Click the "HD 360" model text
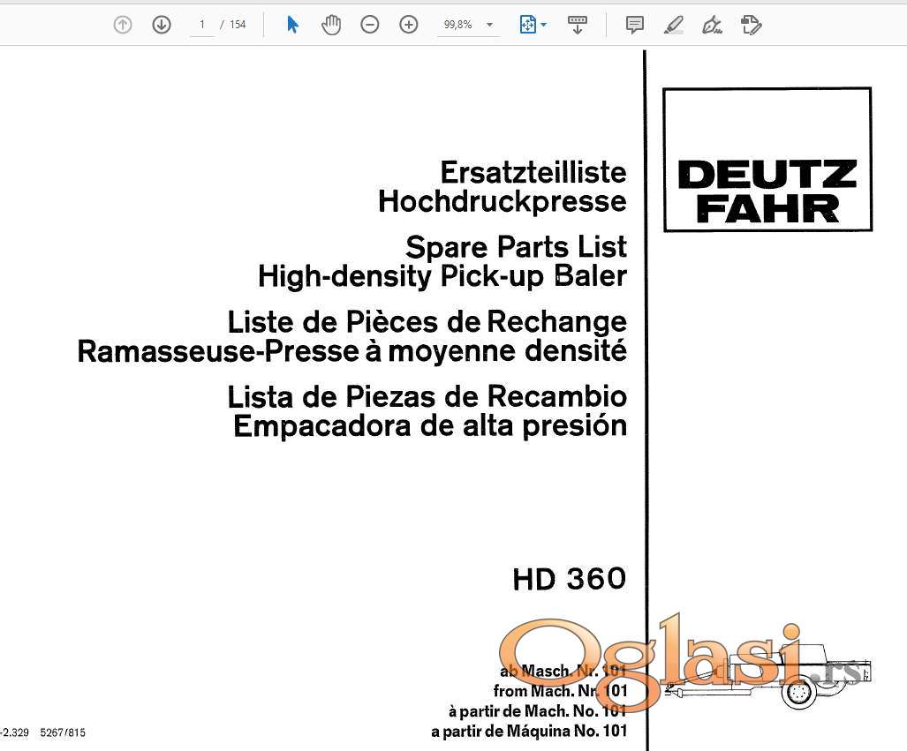This screenshot has width=907, height=751. click(x=569, y=579)
